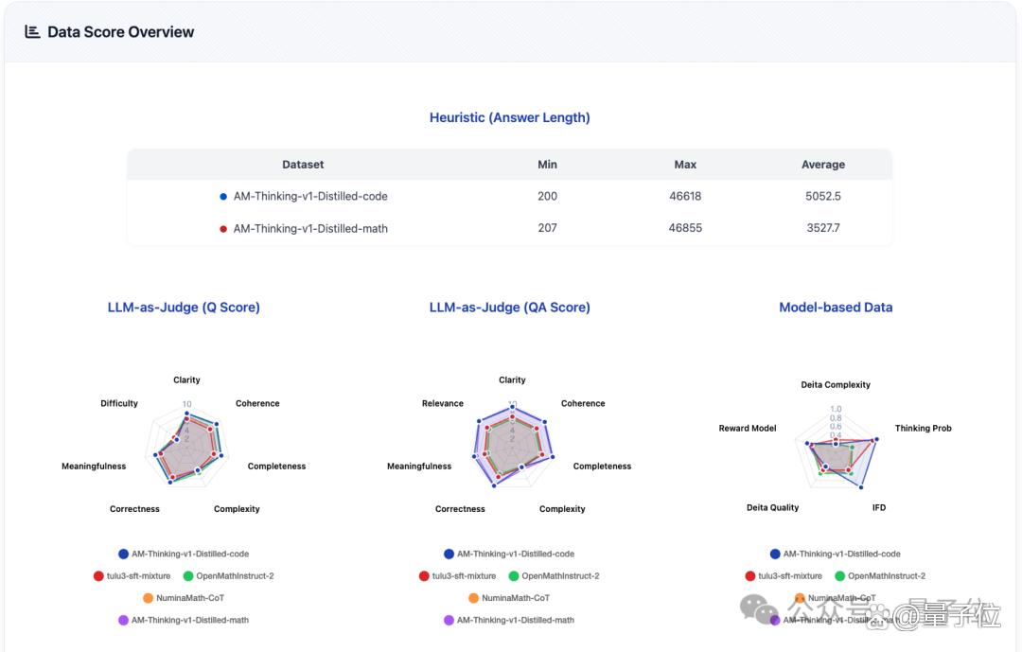Click the red dot beside AM-Thinking-v1-Distilled-math row
Image resolution: width=1022 pixels, height=652 pixels.
pos(223,229)
